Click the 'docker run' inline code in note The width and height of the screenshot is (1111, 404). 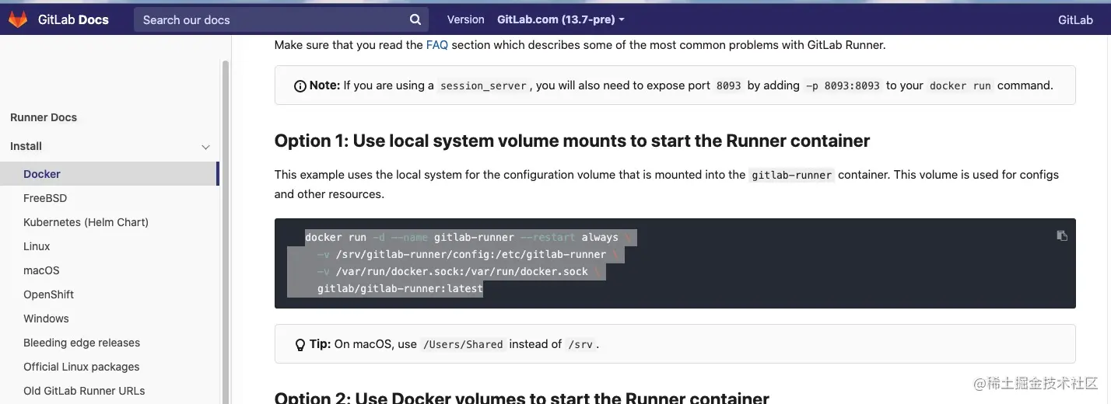(960, 86)
